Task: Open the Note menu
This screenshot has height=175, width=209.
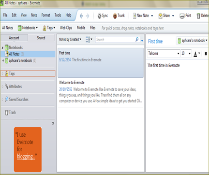Action: (34, 15)
